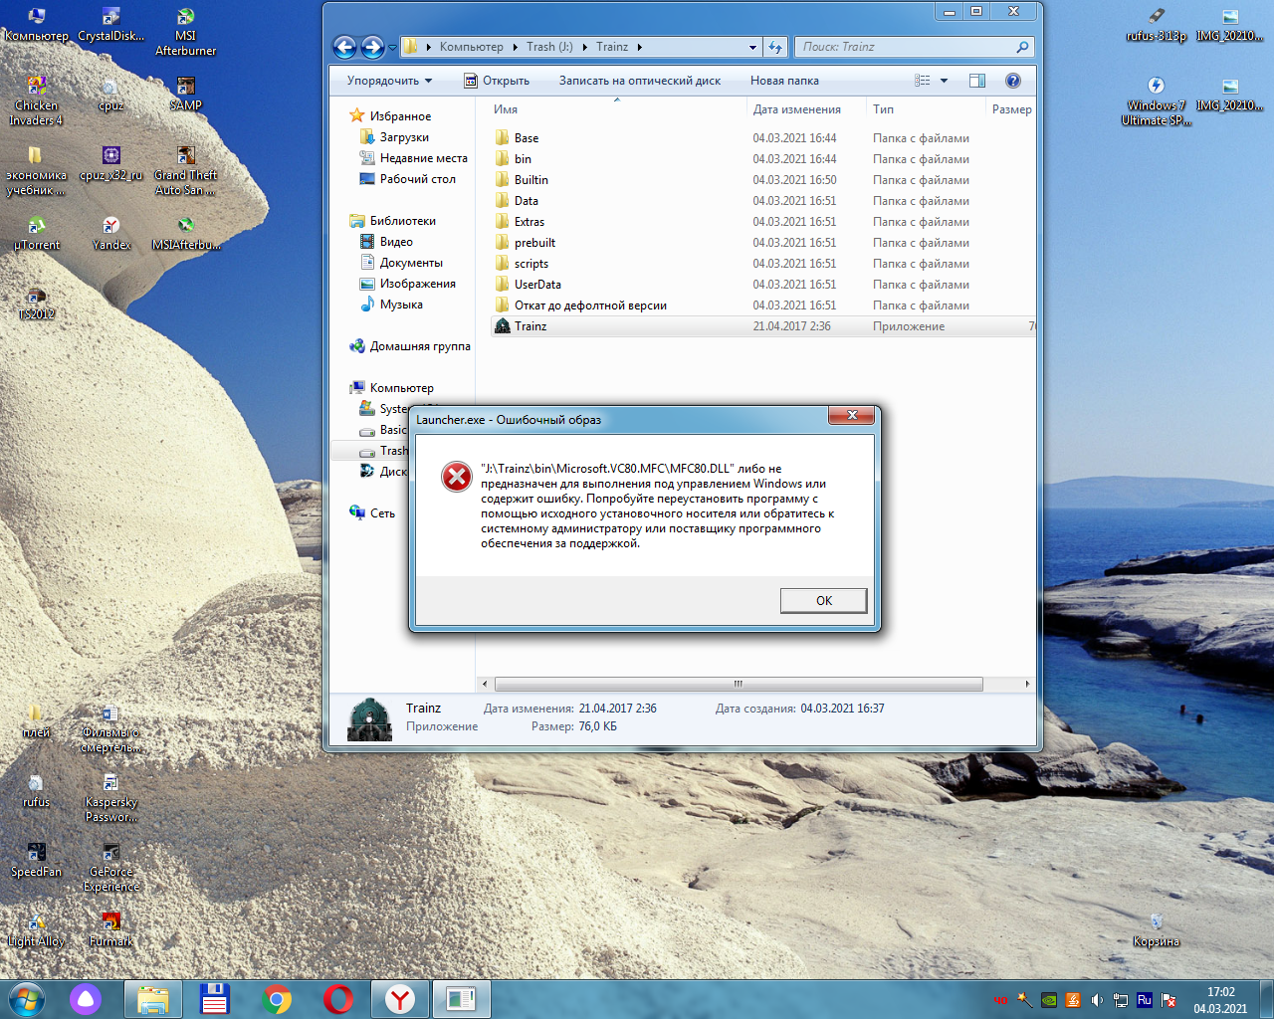Open the Упорядочить menu
Screen dimensions: 1274x1019
(389, 81)
